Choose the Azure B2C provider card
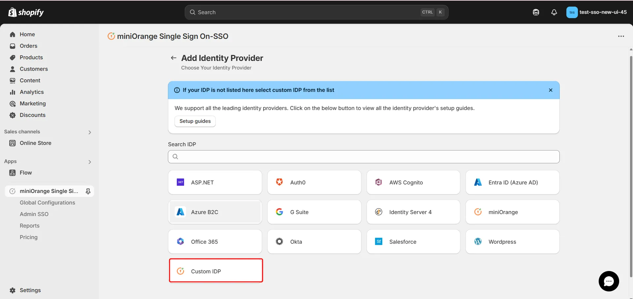The image size is (633, 299). (x=215, y=212)
